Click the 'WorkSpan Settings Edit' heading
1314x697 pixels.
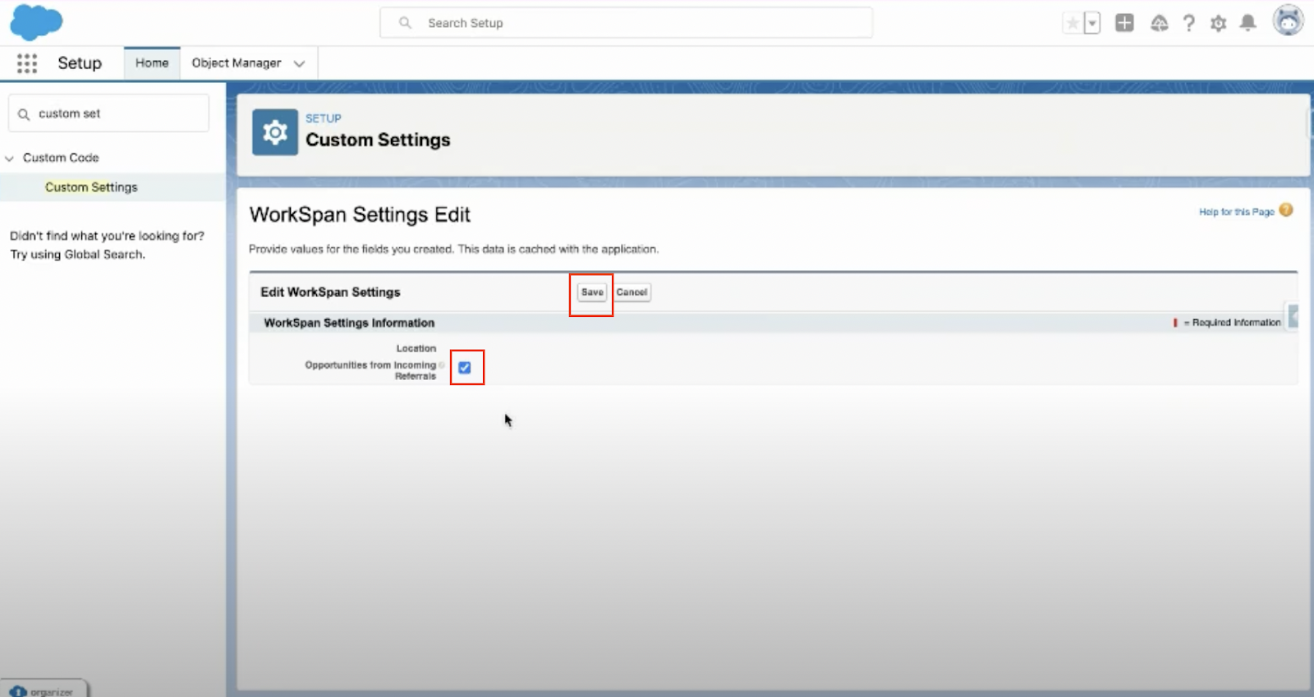point(360,215)
